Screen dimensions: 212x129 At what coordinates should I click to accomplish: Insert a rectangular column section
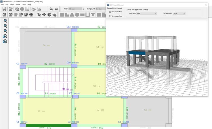pyautogui.click(x=62, y=15)
